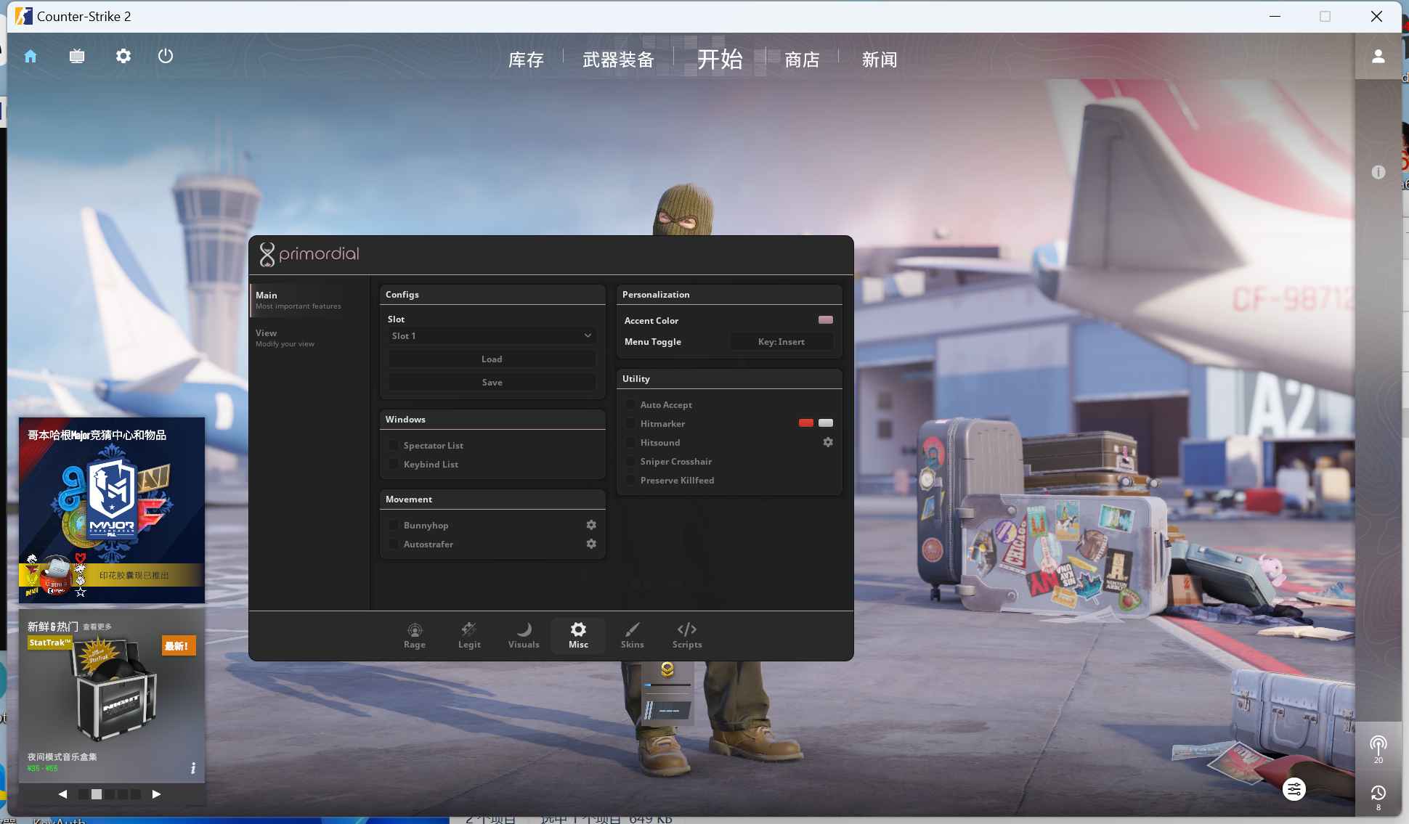
Task: Open Hitsound settings gear
Action: (828, 442)
